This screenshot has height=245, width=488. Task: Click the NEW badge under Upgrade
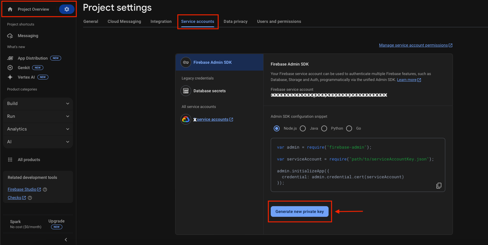(56, 227)
